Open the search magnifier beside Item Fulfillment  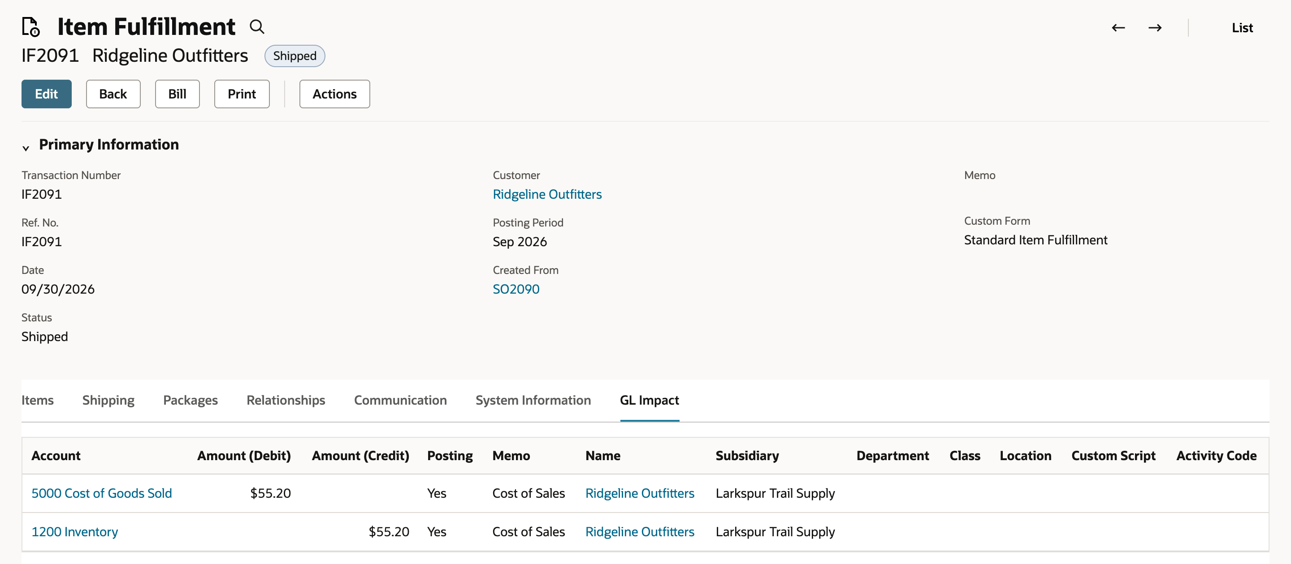click(x=257, y=27)
